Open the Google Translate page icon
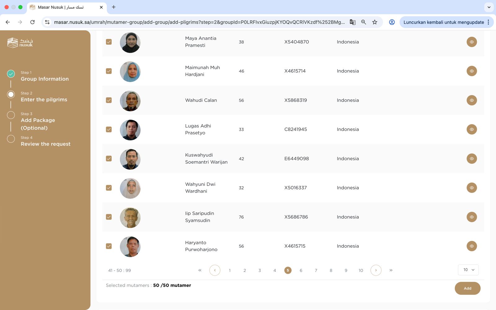The image size is (496, 310). (x=352, y=22)
